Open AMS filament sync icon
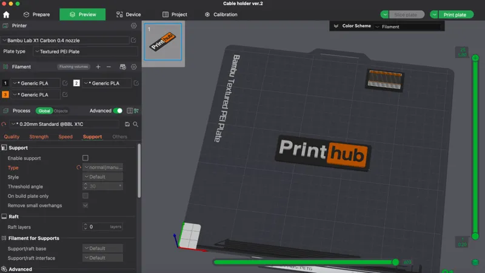This screenshot has width=485, height=273. (x=123, y=67)
